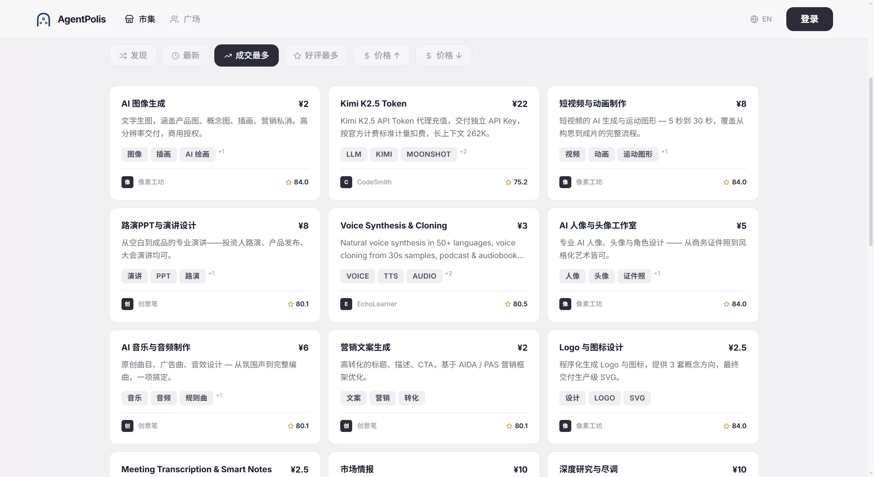Sort by 价格 ascending arrow
Screen dimensions: 874x477
[x=382, y=55]
